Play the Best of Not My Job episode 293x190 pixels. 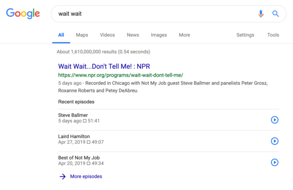click(x=274, y=162)
